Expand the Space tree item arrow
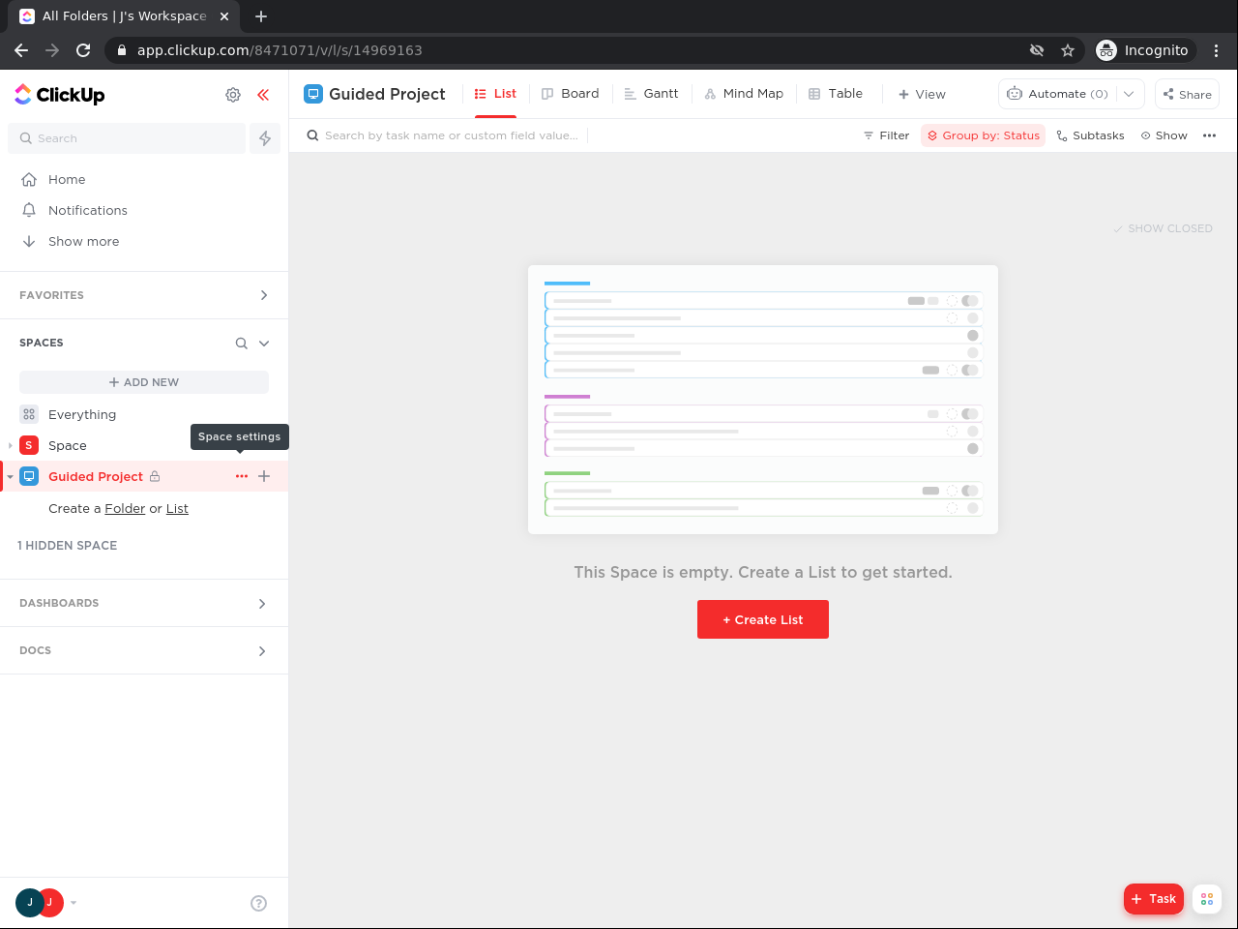The height and width of the screenshot is (929, 1238). 10,445
